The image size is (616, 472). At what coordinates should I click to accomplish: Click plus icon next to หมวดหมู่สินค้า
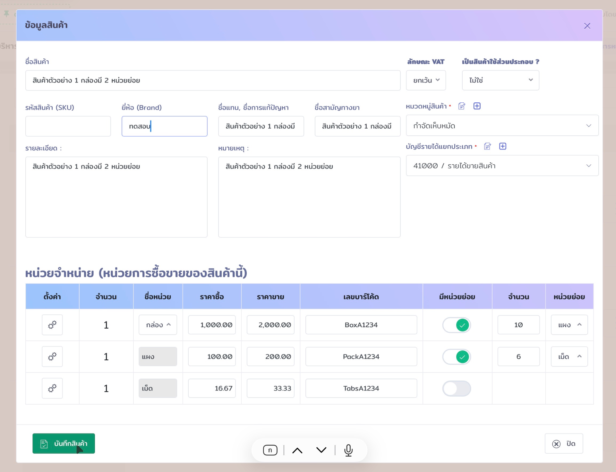[477, 106]
